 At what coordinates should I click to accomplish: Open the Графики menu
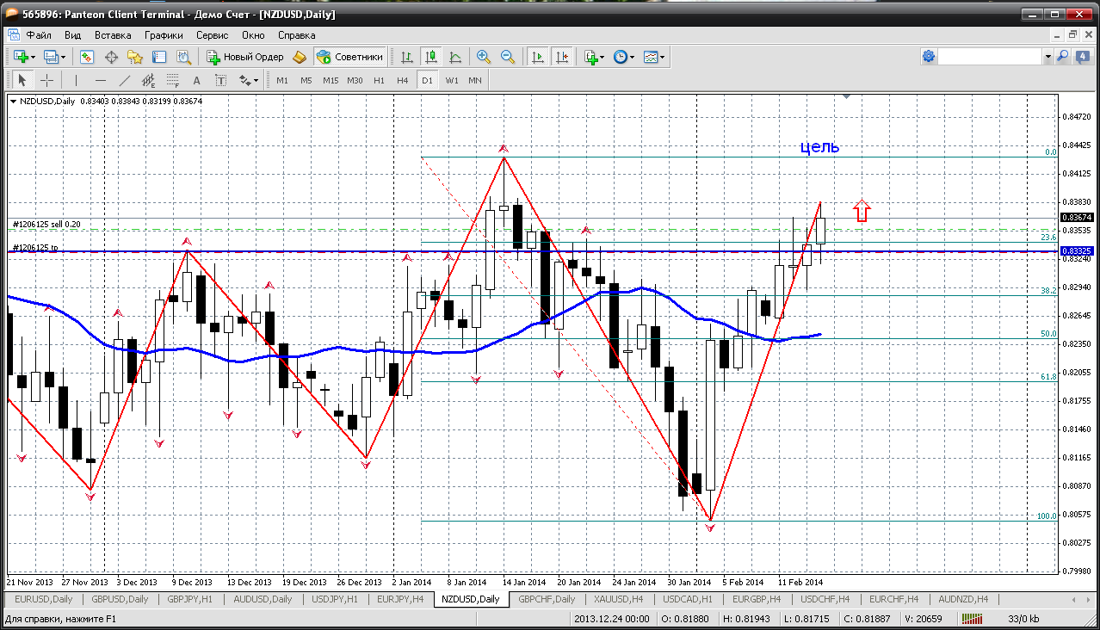pos(164,35)
